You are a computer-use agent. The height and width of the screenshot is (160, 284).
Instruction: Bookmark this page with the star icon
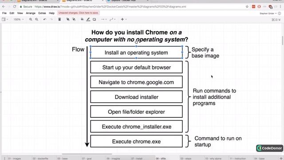[247, 7]
